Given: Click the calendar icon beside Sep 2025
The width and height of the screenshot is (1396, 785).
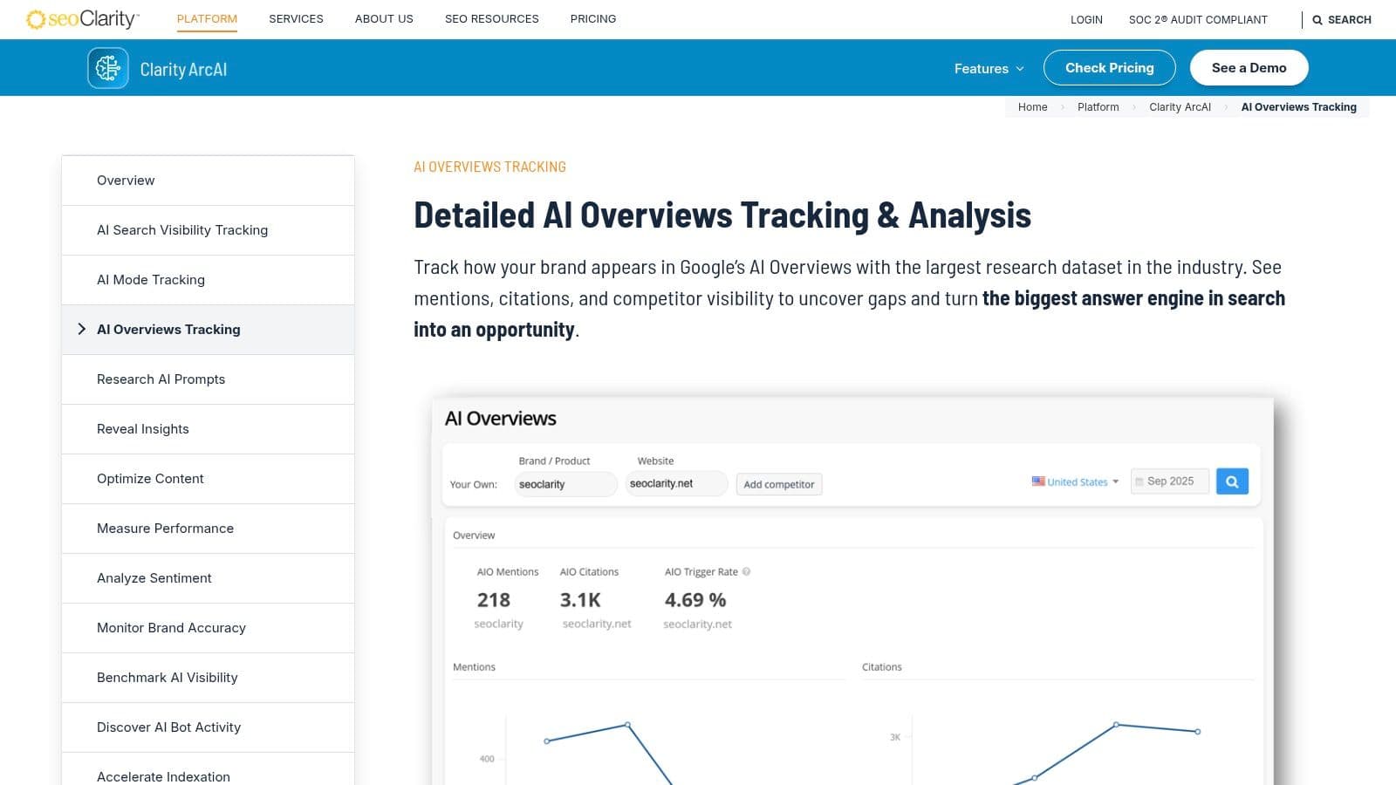Looking at the screenshot, I should pos(1139,481).
